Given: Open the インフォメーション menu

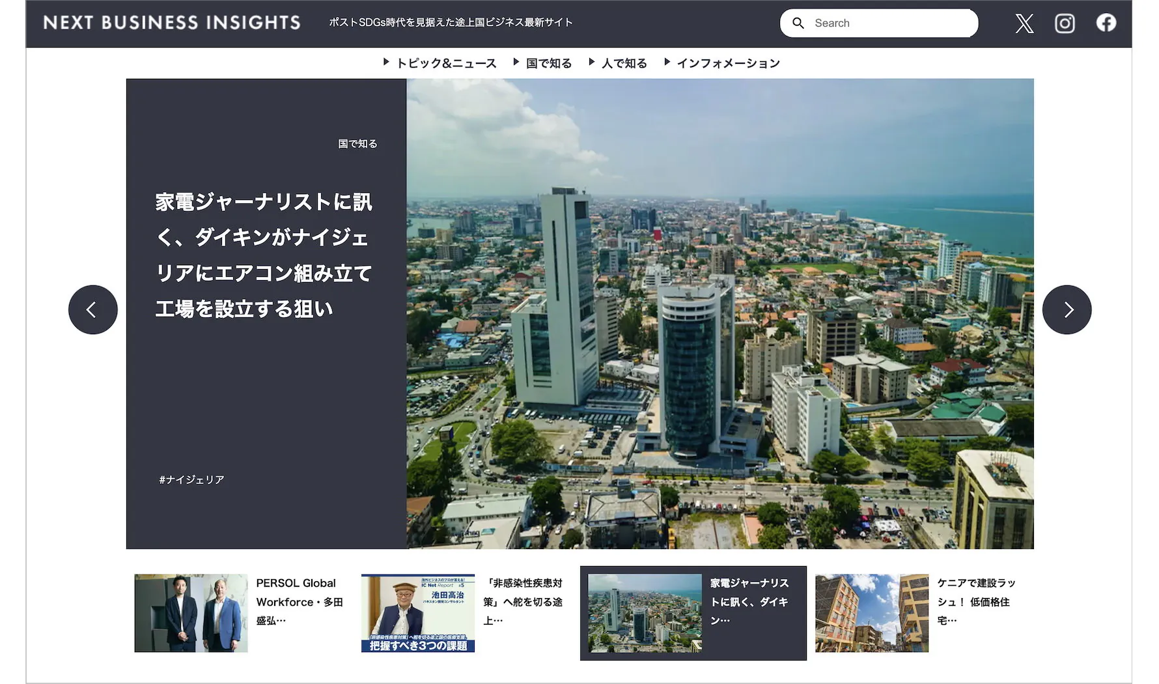Looking at the screenshot, I should 728,63.
